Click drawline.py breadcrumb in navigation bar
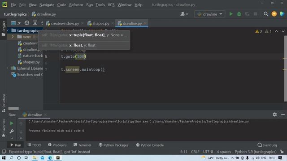Screen dimensions: 287x161 coord(44,14)
